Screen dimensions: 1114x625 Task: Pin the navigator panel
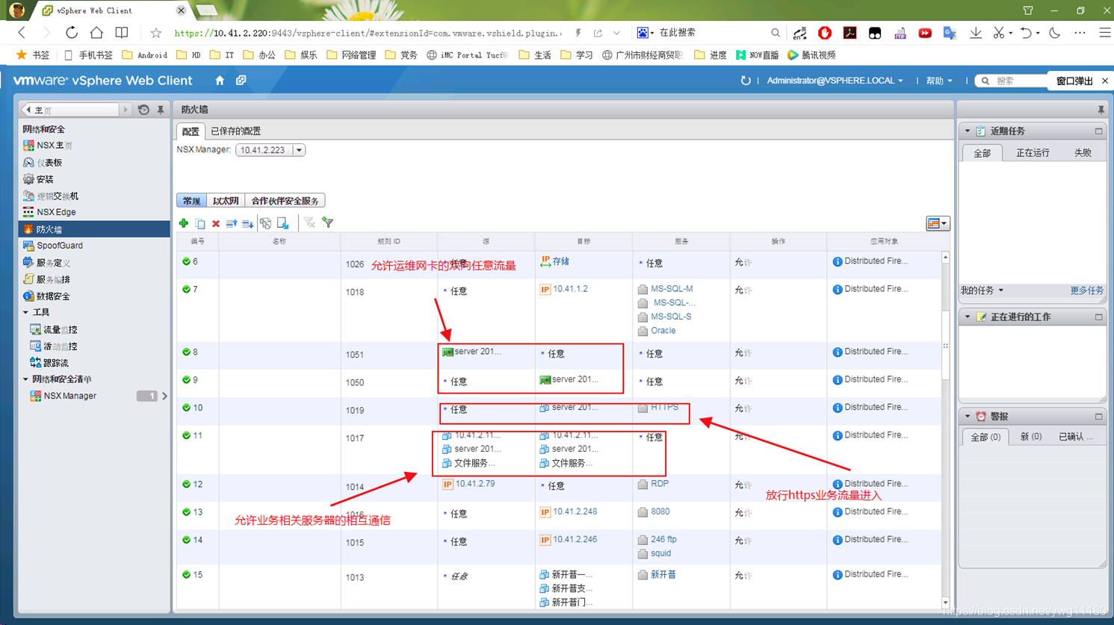click(161, 110)
